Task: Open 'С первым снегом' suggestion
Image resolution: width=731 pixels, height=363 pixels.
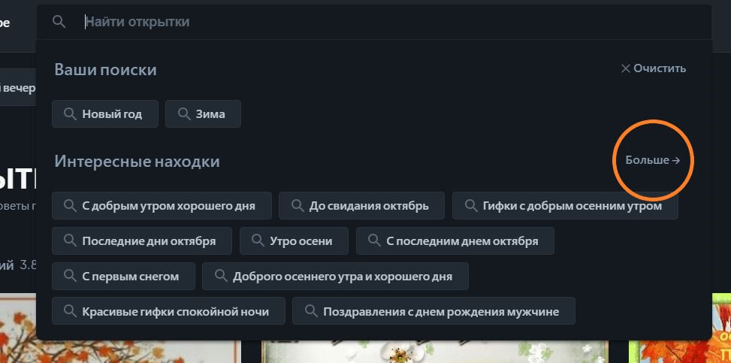Action: click(x=123, y=277)
